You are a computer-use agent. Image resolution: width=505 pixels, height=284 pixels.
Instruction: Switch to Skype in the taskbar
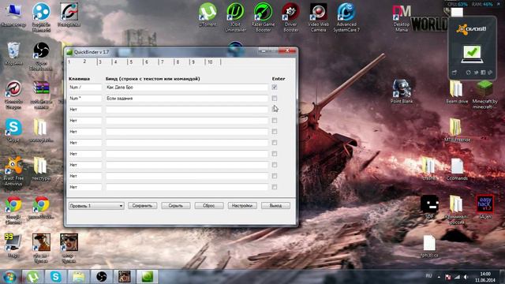[56, 277]
